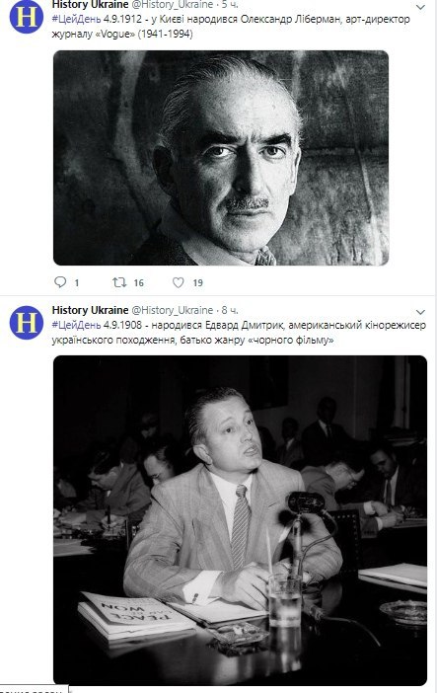Image resolution: width=437 pixels, height=693 pixels.
Task: Like the Ліберман tweet with heart icon
Action: click(179, 282)
